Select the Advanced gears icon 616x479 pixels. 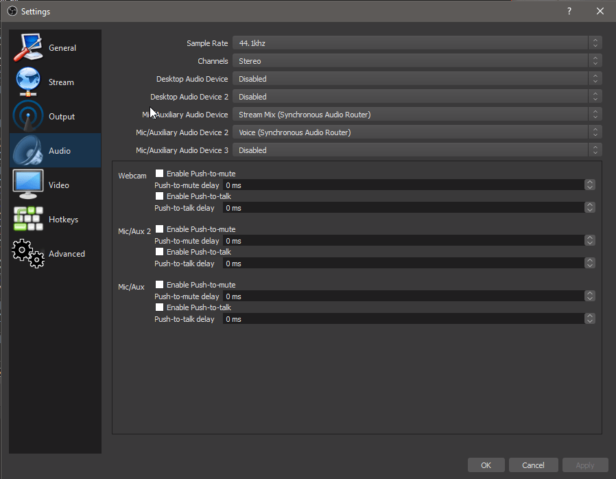[x=27, y=253]
